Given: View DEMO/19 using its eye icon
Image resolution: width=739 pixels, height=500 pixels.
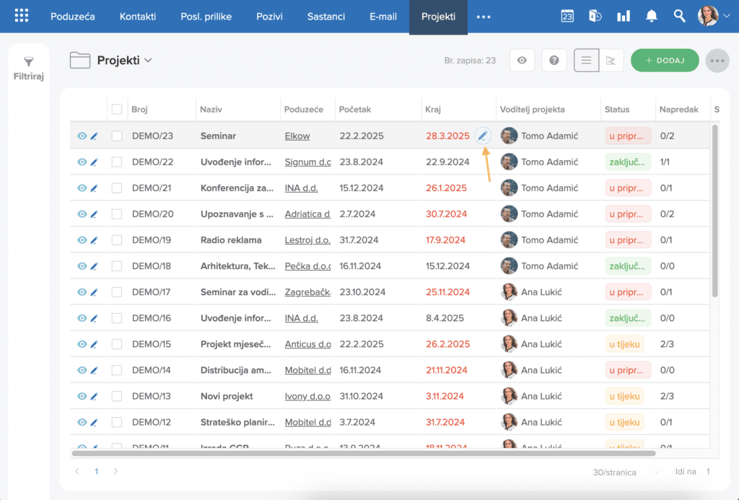Looking at the screenshot, I should (x=82, y=240).
